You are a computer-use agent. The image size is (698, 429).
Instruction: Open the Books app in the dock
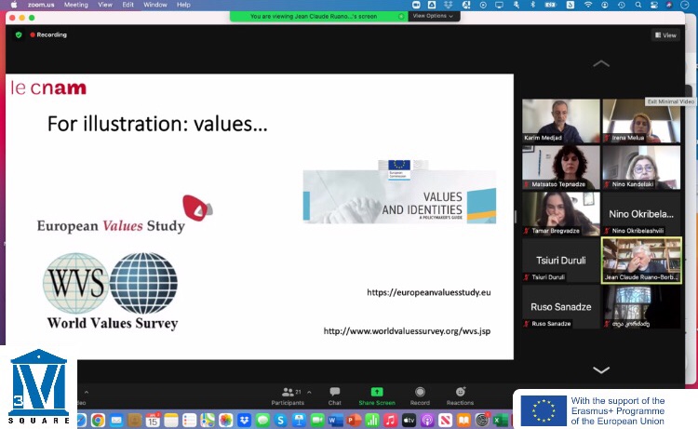463,420
